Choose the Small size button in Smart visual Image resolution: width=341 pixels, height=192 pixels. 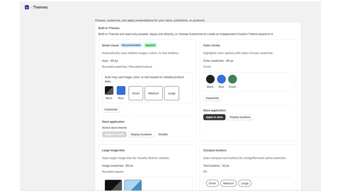click(x=136, y=93)
